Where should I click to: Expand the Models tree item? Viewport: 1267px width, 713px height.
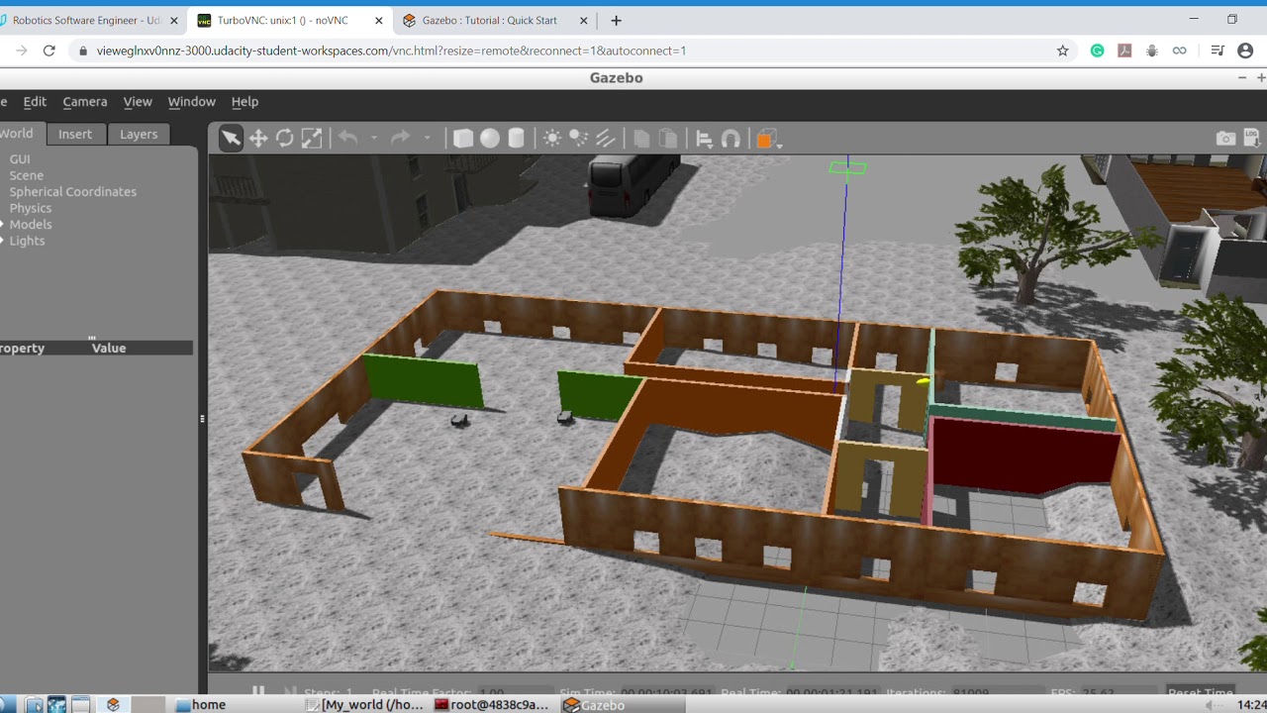(x=3, y=225)
